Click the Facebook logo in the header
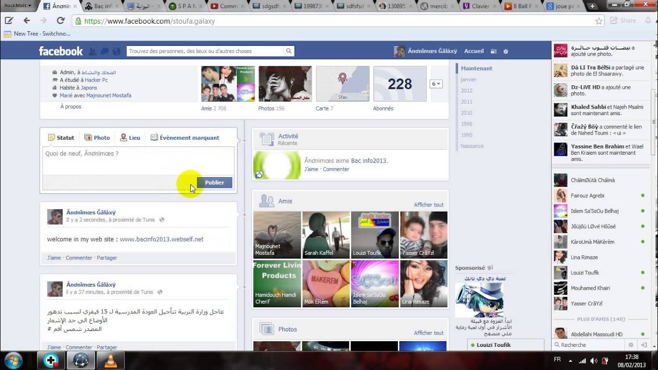658x370 pixels. pos(61,51)
